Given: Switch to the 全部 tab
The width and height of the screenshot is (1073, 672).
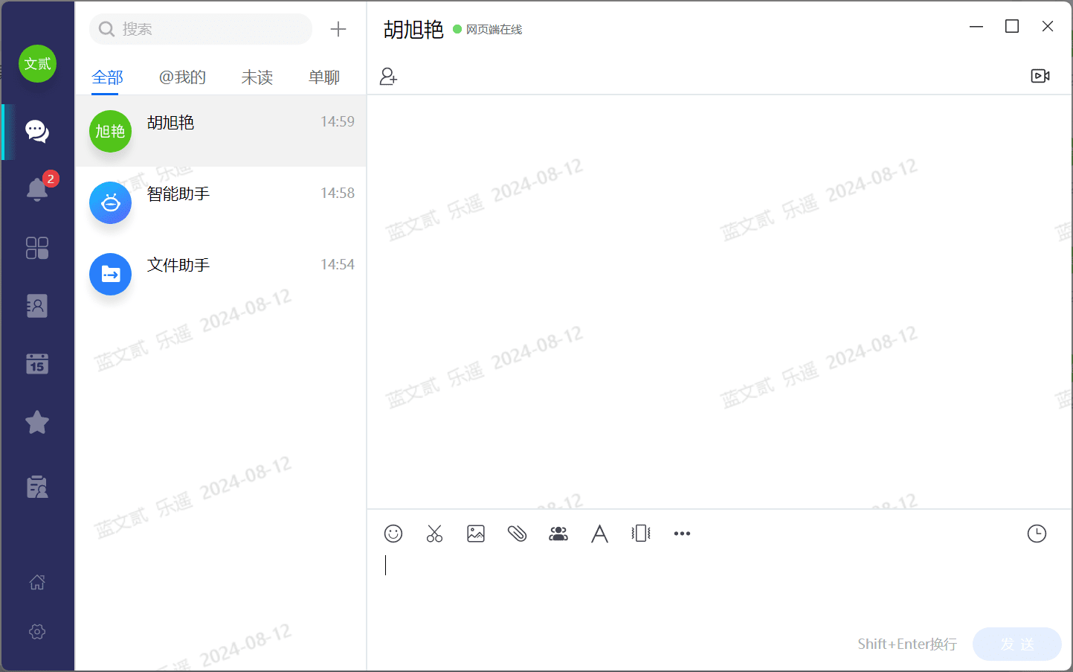Looking at the screenshot, I should (x=108, y=77).
